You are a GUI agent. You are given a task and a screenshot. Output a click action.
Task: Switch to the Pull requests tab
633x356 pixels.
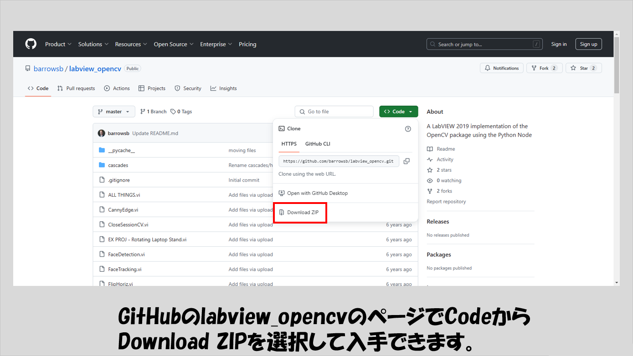point(76,88)
